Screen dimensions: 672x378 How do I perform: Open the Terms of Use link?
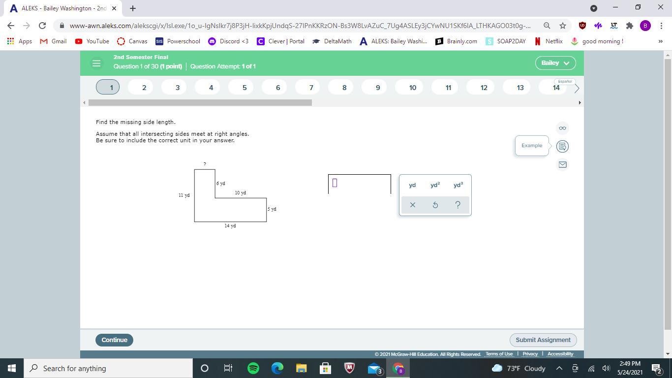(x=499, y=354)
